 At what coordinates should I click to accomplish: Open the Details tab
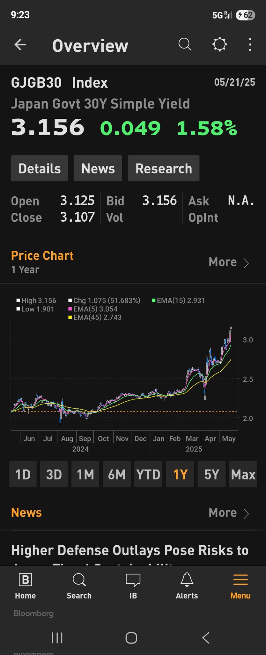[x=39, y=169]
